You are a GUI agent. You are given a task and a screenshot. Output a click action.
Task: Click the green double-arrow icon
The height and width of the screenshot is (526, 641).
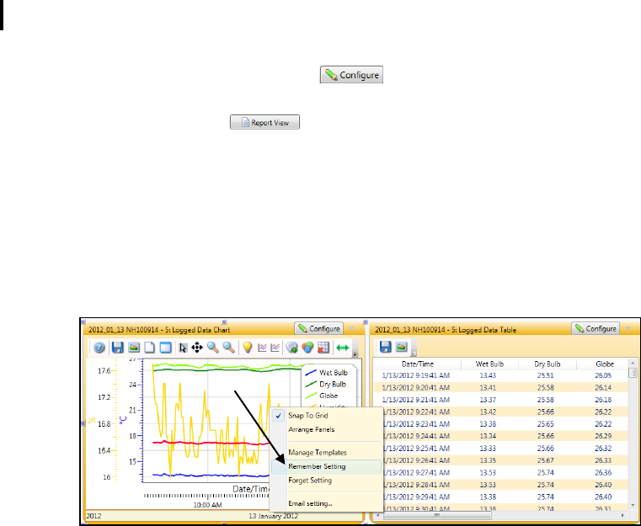click(x=343, y=348)
